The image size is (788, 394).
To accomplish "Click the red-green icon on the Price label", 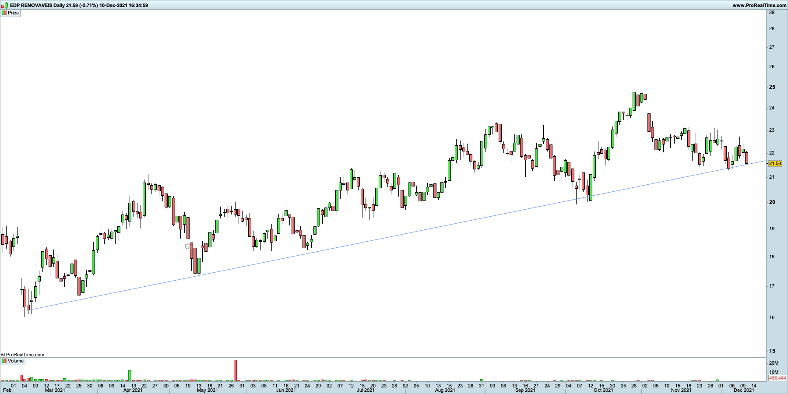I will [x=4, y=13].
